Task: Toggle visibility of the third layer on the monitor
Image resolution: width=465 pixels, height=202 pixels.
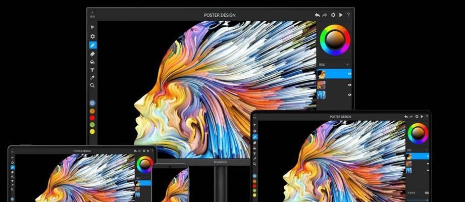Action: pos(350,94)
